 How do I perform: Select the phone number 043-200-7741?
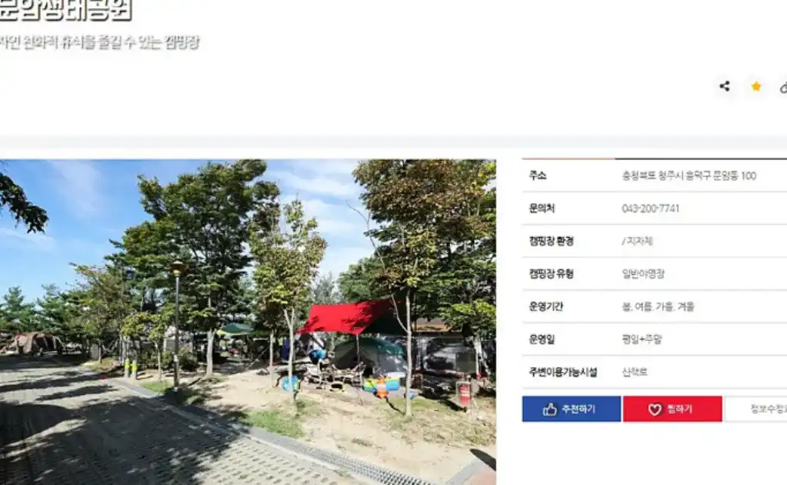tap(651, 209)
